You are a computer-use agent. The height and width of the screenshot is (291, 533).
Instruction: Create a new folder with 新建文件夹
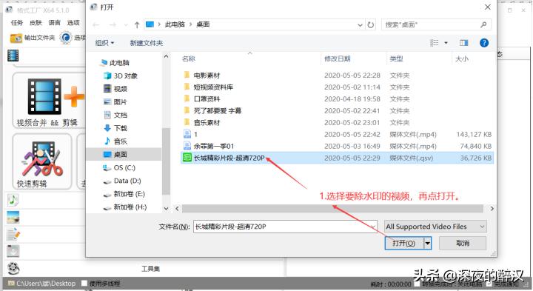point(146,43)
